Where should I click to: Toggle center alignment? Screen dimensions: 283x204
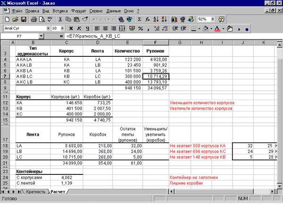pyautogui.click(x=106, y=28)
